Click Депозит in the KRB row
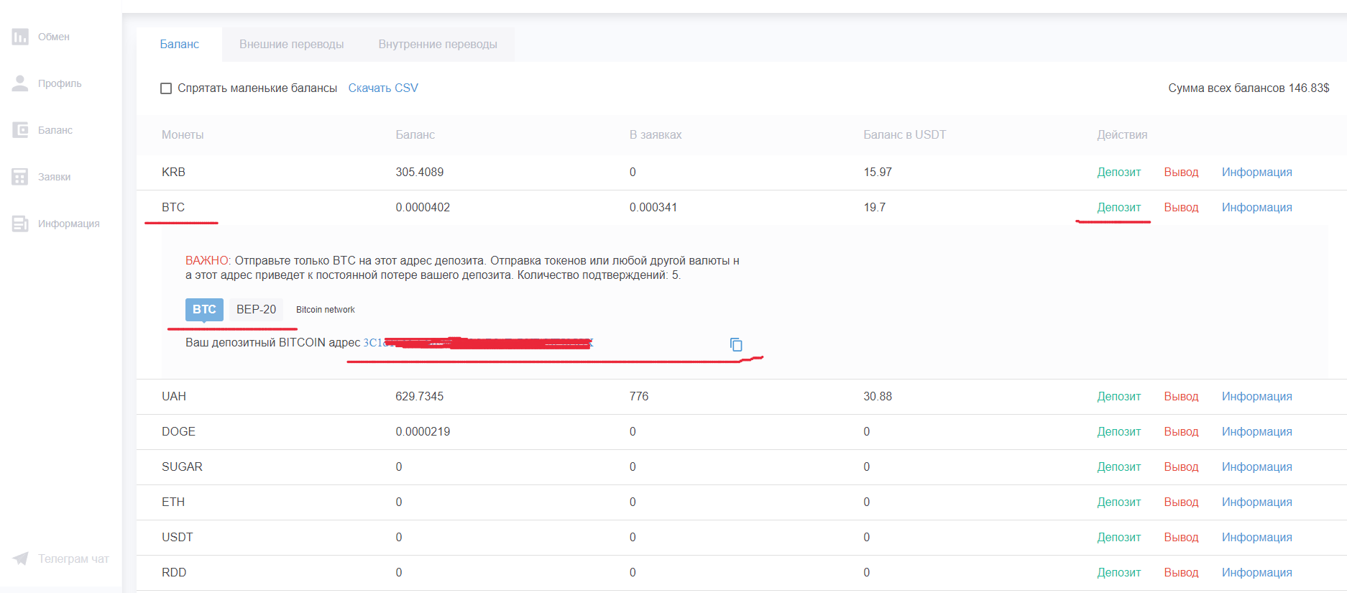This screenshot has height=593, width=1347. [x=1118, y=173]
